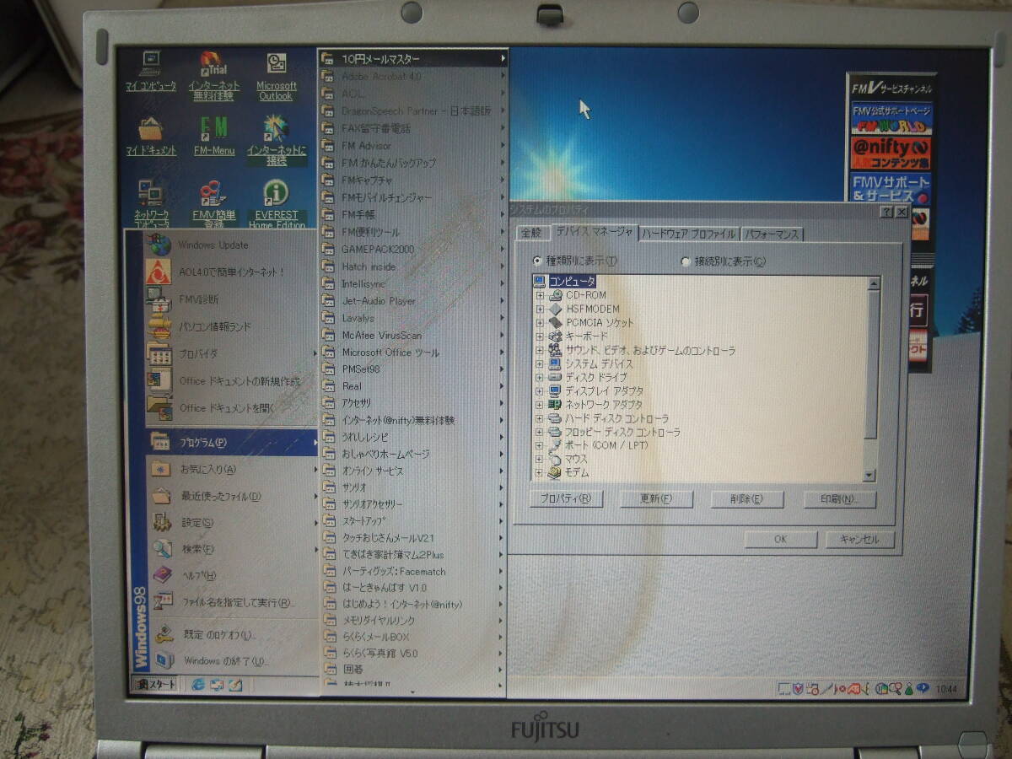Click the CD-ROM device icon in the tree
The width and height of the screenshot is (1012, 759).
point(555,295)
